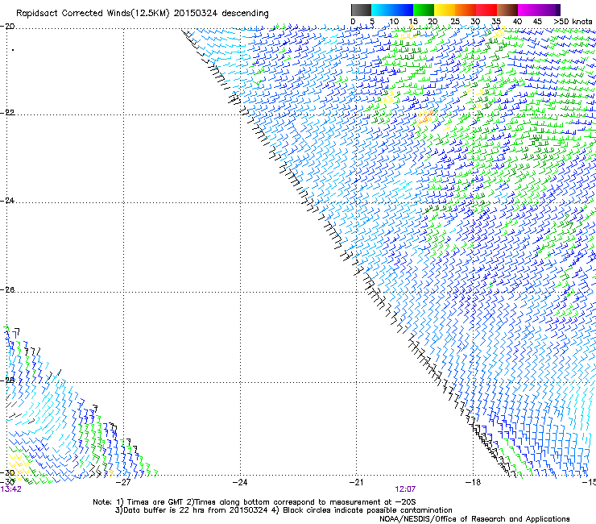Click latitude label '-24' on left axis
Viewport: 596px width, 524px height.
[7, 201]
